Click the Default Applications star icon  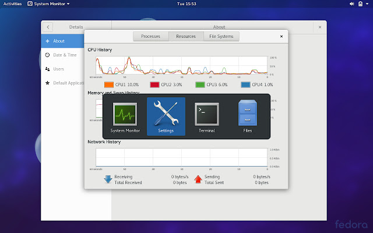click(48, 83)
